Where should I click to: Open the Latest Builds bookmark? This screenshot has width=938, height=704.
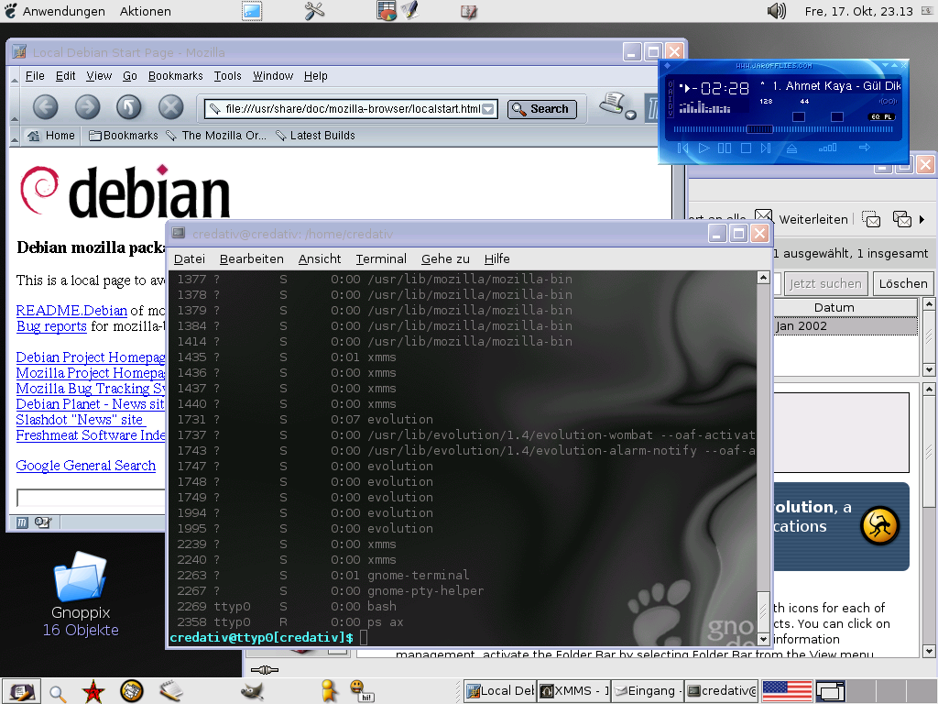315,136
